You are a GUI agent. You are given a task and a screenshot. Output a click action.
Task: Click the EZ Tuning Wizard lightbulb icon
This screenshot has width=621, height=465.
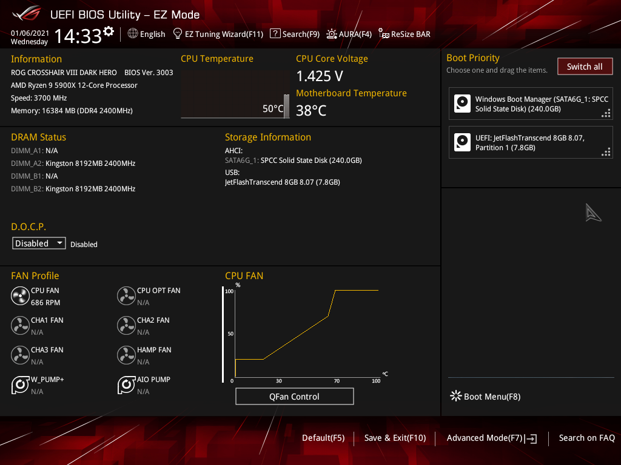178,34
